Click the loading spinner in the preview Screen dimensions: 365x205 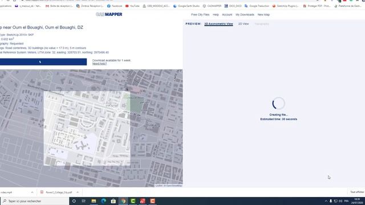(278, 104)
